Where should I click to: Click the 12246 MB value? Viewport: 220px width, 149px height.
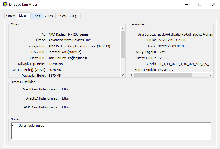(x=56, y=64)
